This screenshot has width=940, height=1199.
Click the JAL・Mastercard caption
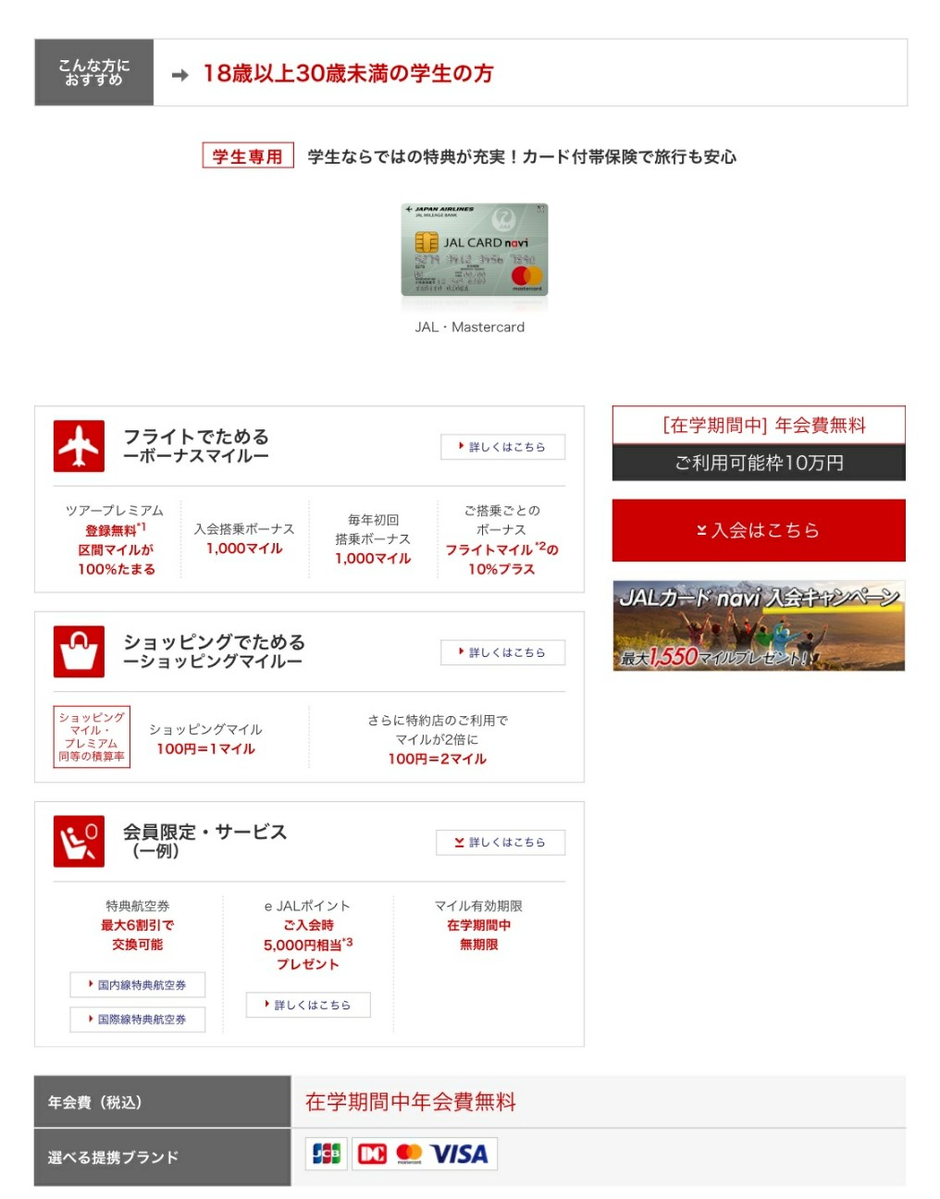tap(470, 328)
